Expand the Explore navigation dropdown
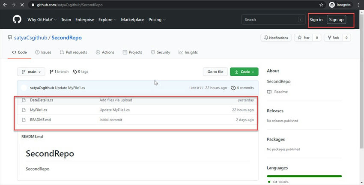Viewport: 364px width, 185px height. (107, 20)
